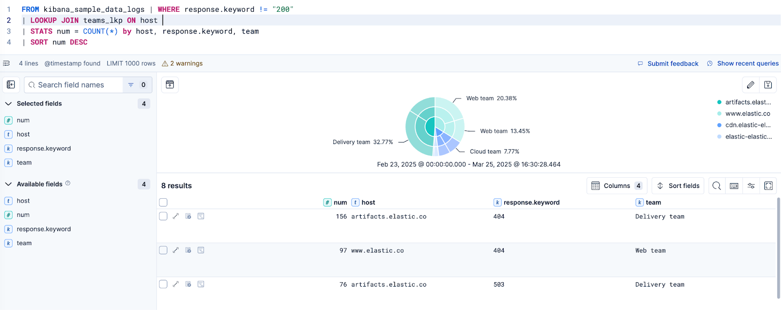This screenshot has height=310, width=781.
Task: Click the num column header
Action: coord(335,203)
